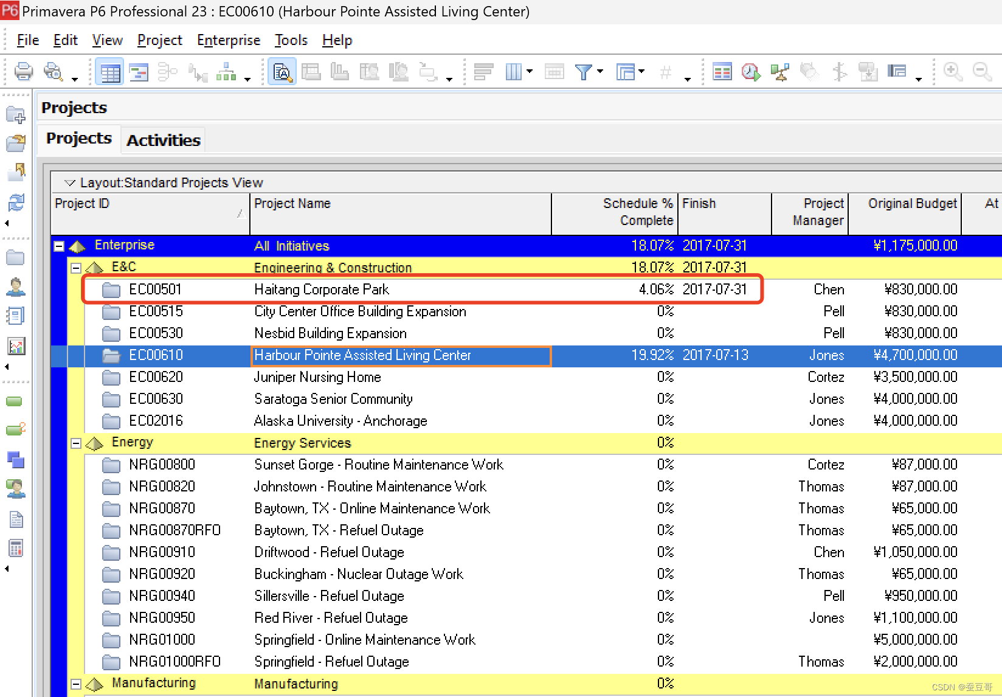Click the Level Resources icon
Viewport: 1002px width, 697px height.
point(779,72)
